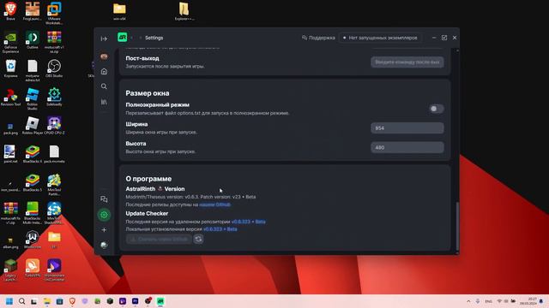Select the BlueStacks X desktop shortcut
The width and height of the screenshot is (549, 308).
click(x=33, y=154)
